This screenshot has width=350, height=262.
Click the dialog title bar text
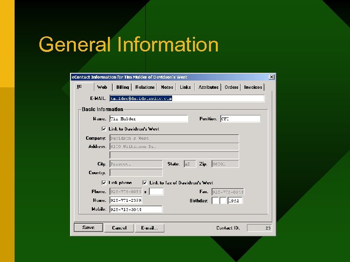click(x=129, y=77)
